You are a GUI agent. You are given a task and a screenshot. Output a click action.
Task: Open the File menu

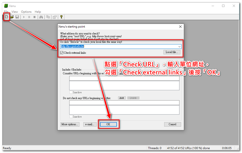click(x=6, y=12)
